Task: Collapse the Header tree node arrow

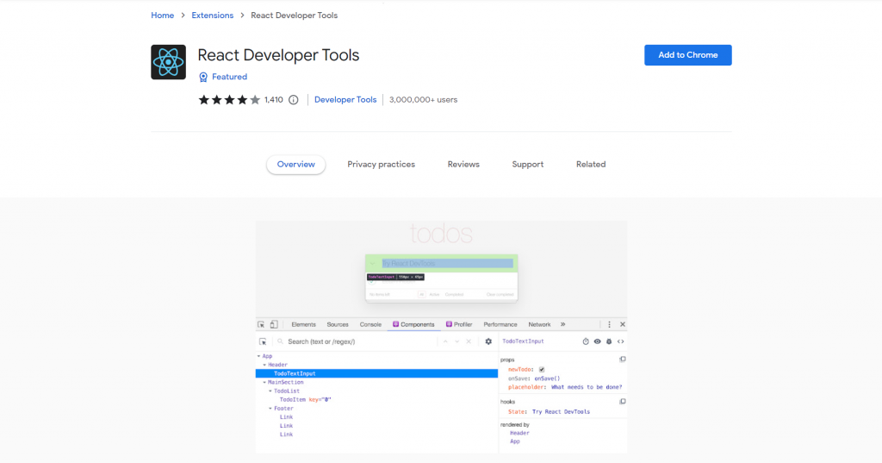Action: pos(265,365)
